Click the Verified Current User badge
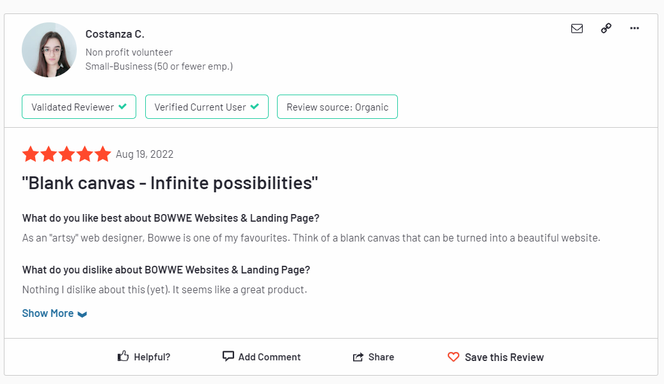 click(207, 107)
